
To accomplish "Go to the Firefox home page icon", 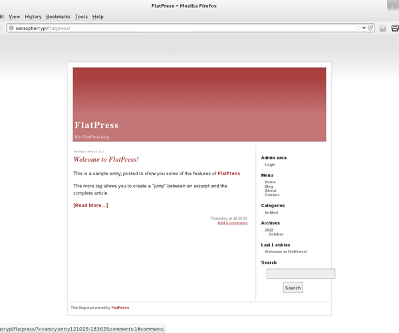I will [383, 28].
